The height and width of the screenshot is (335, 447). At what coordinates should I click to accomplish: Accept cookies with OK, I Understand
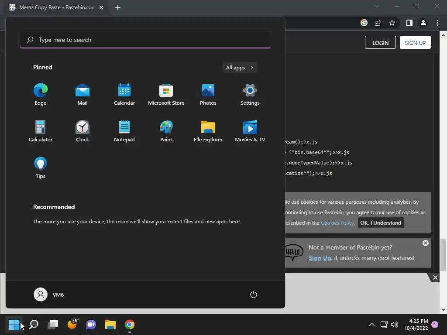pyautogui.click(x=381, y=223)
